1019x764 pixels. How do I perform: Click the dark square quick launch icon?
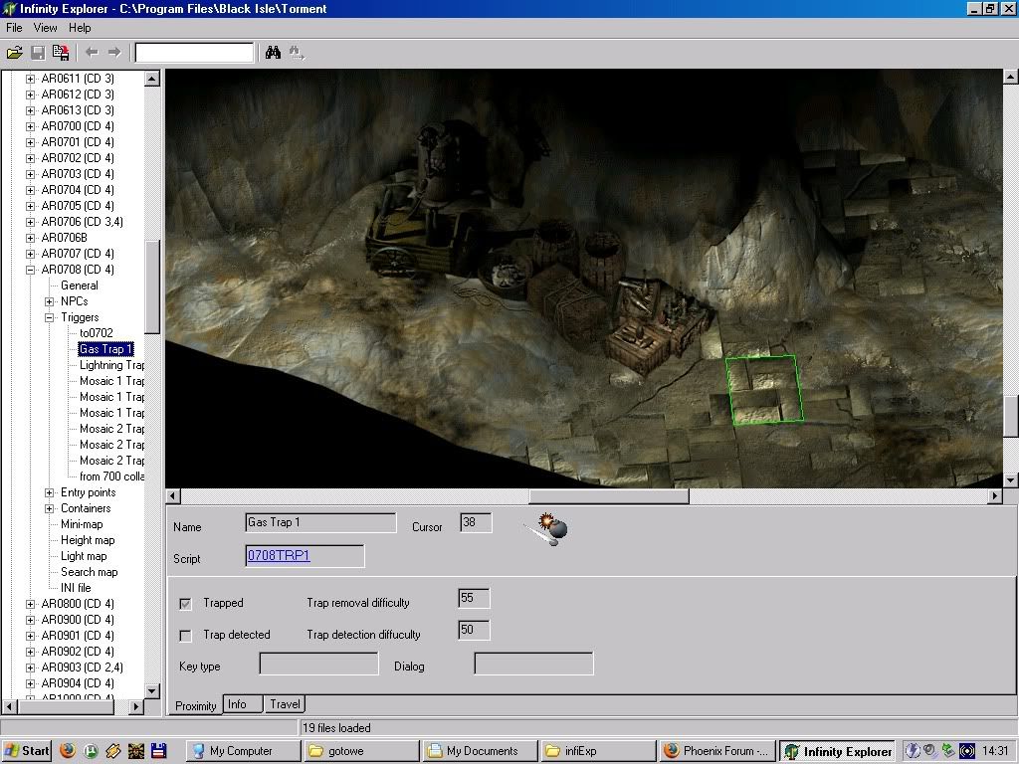pyautogui.click(x=136, y=750)
